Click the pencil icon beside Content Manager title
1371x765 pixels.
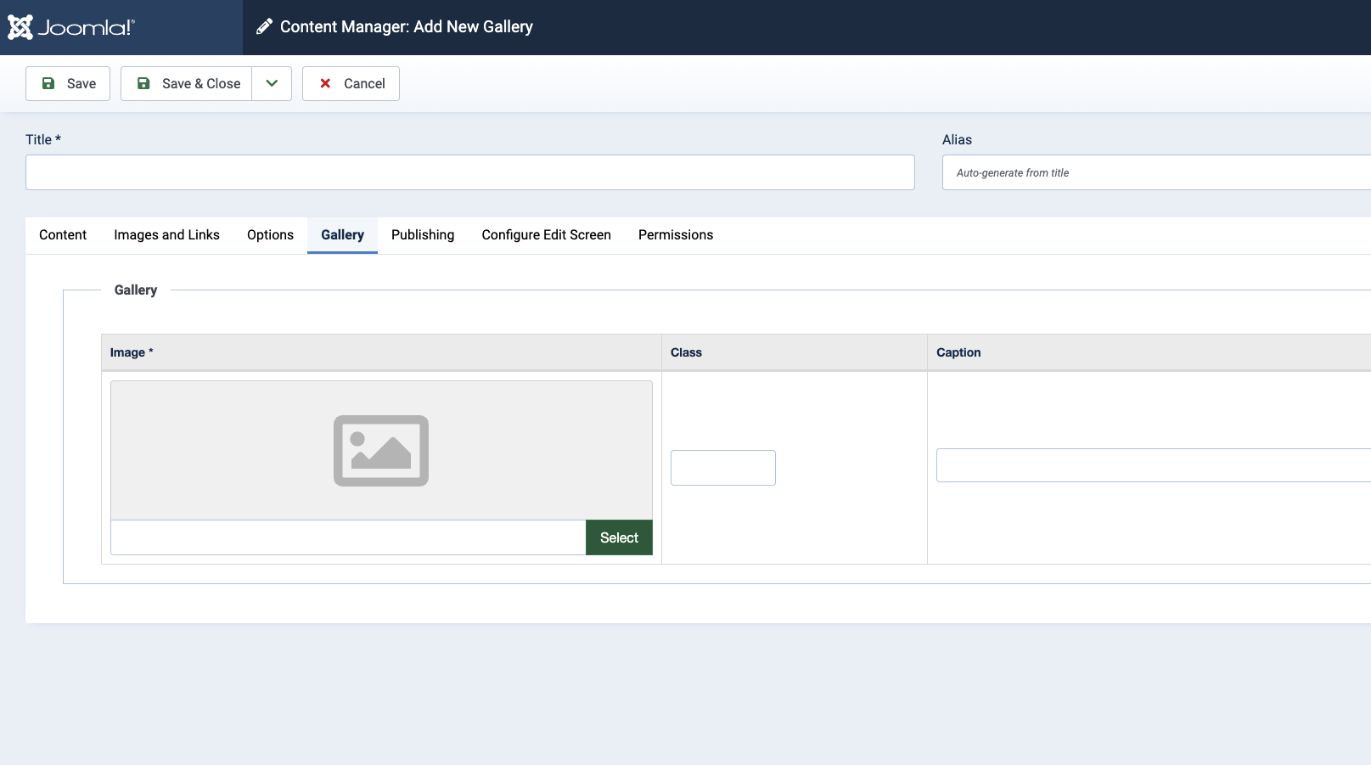[x=264, y=27]
